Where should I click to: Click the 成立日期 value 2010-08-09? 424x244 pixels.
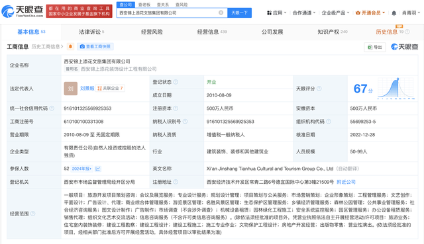coord(219,95)
